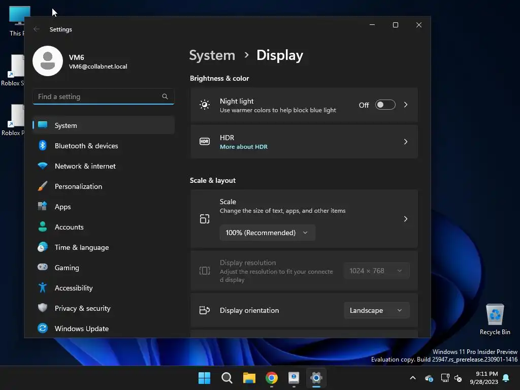Viewport: 520px width, 390px height.
Task: Open Privacy & security settings
Action: pos(104,308)
